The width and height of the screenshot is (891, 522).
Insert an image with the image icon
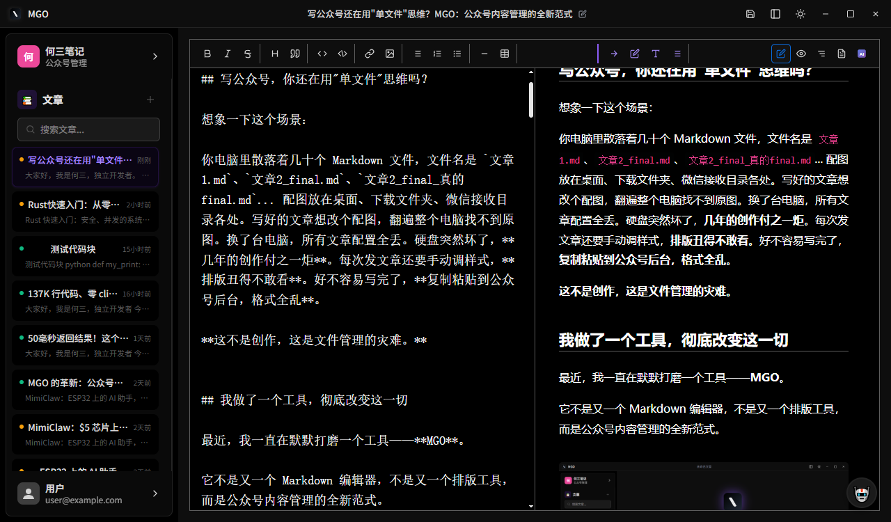click(x=389, y=54)
